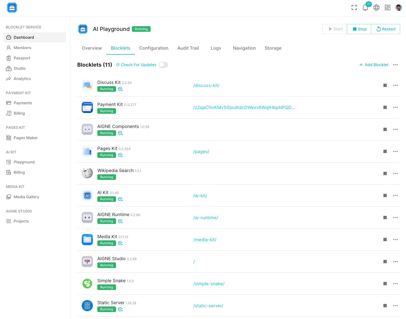Click the language globe icon
This screenshot has width=406, height=319.
(x=376, y=8)
